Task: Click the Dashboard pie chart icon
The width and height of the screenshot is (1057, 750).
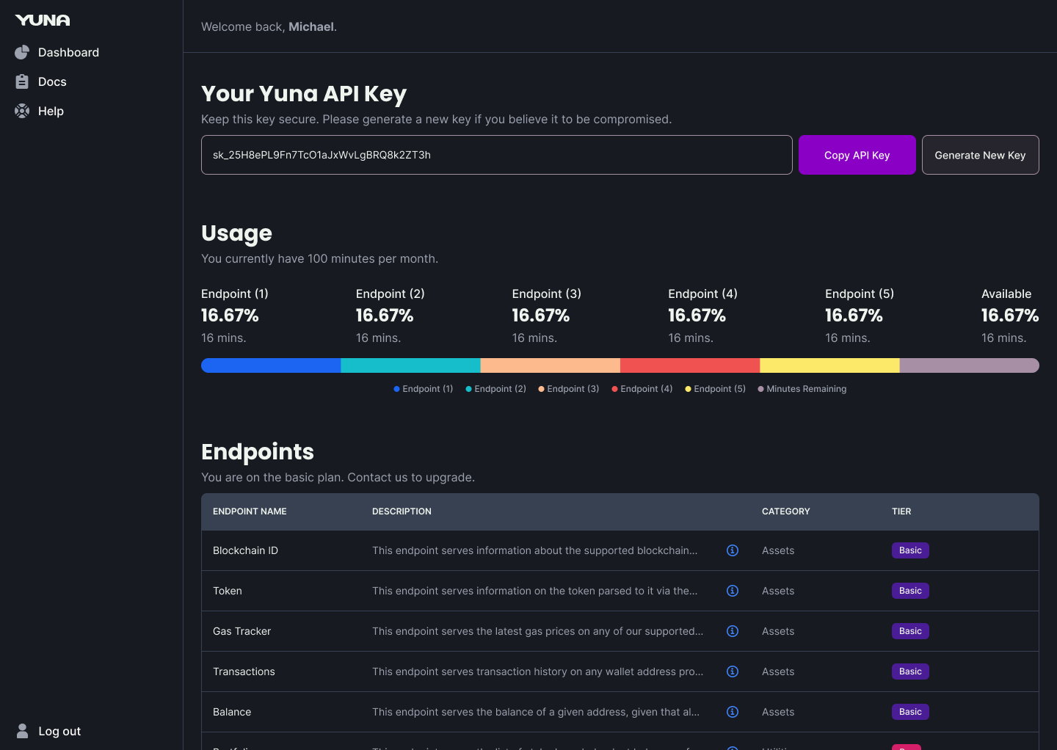Action: [22, 52]
